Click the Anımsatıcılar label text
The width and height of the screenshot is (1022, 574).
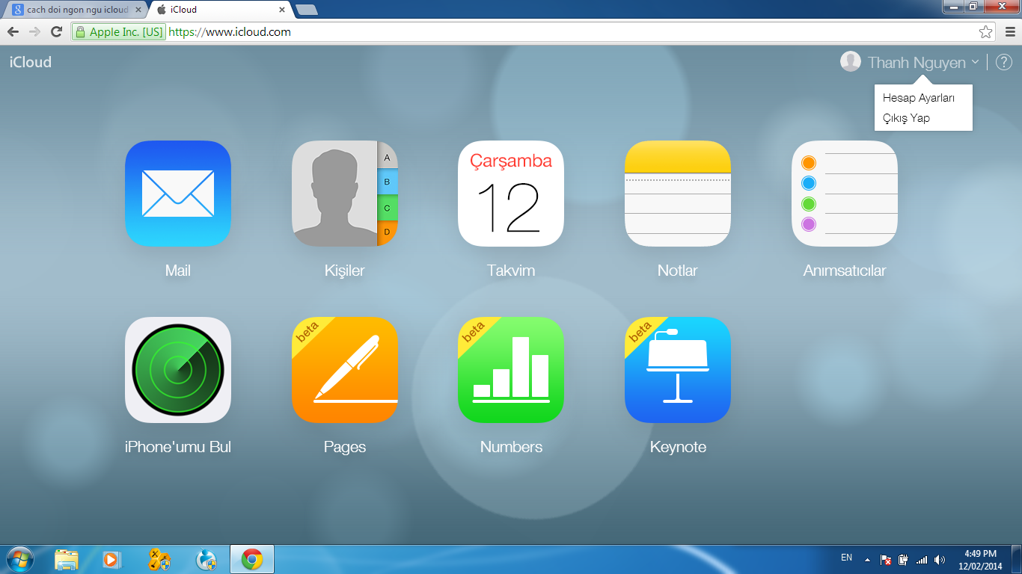845,271
